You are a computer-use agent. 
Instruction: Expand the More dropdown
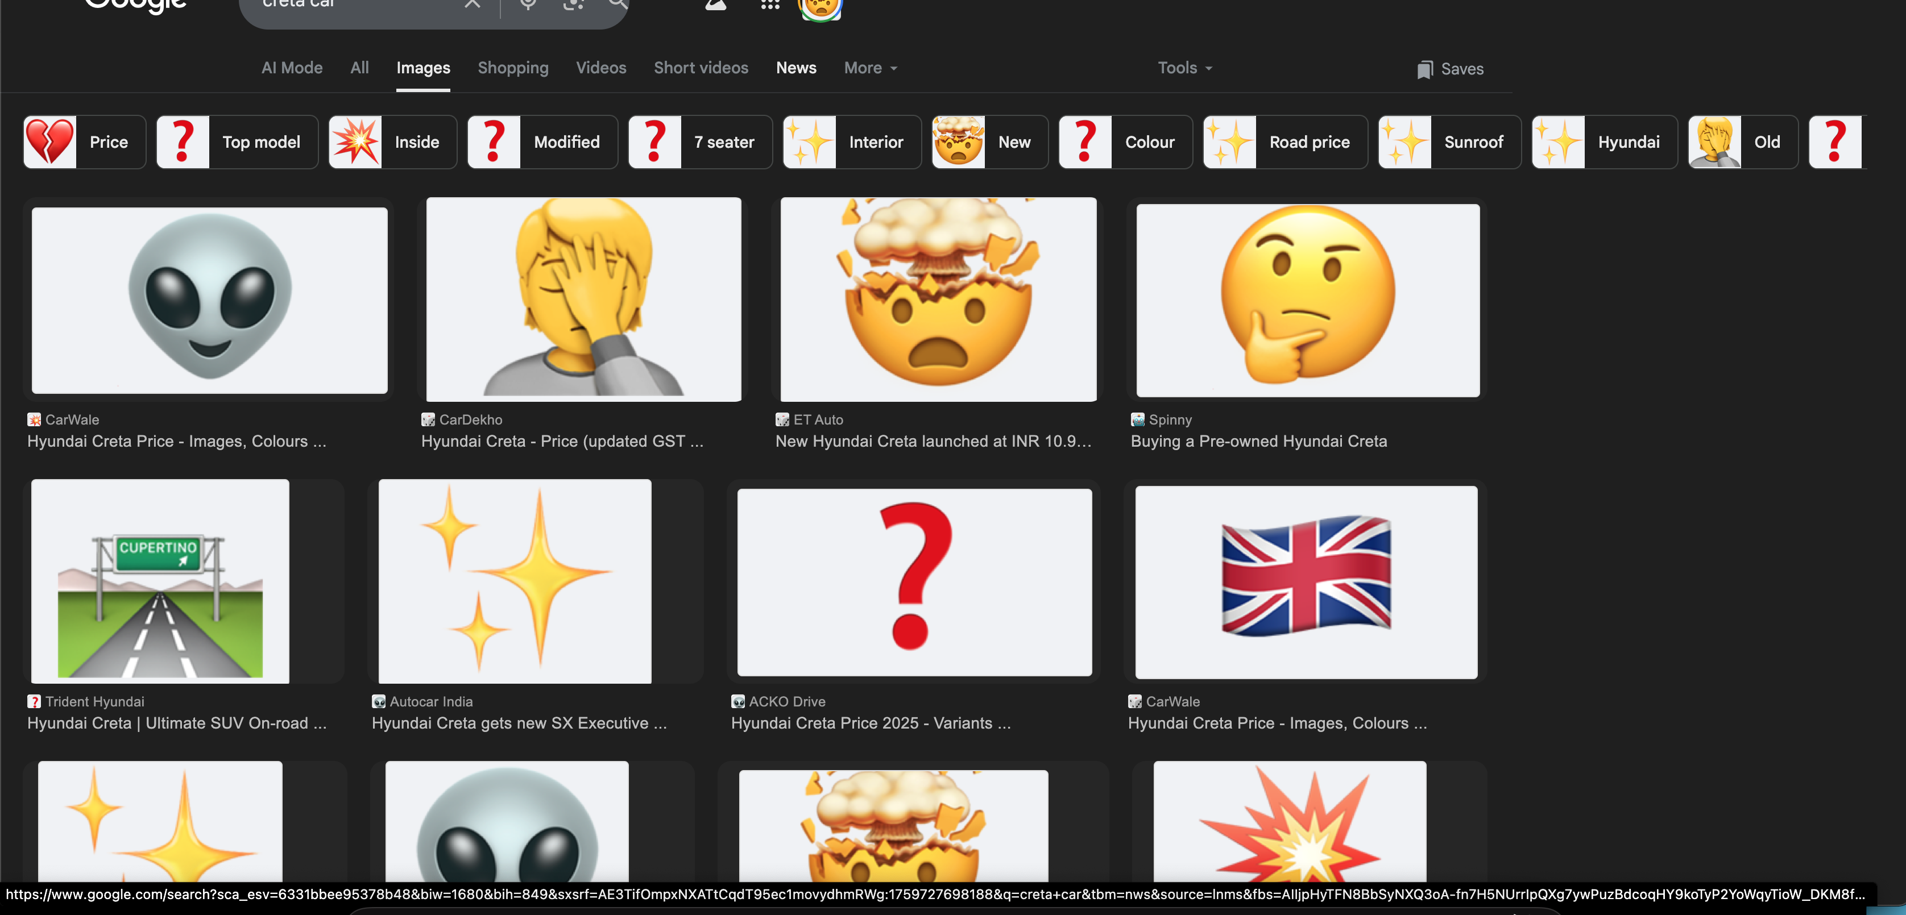[x=870, y=68]
